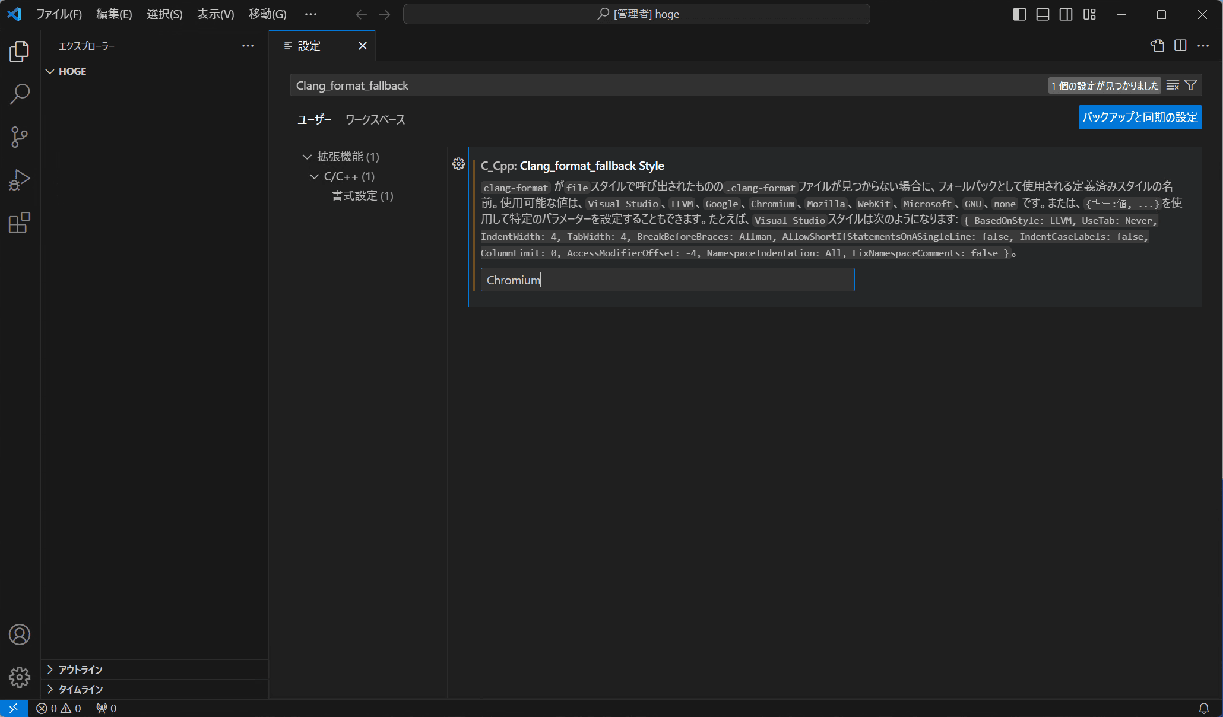Select 書式設定 (1) in settings tree
This screenshot has height=717, width=1223.
362,196
